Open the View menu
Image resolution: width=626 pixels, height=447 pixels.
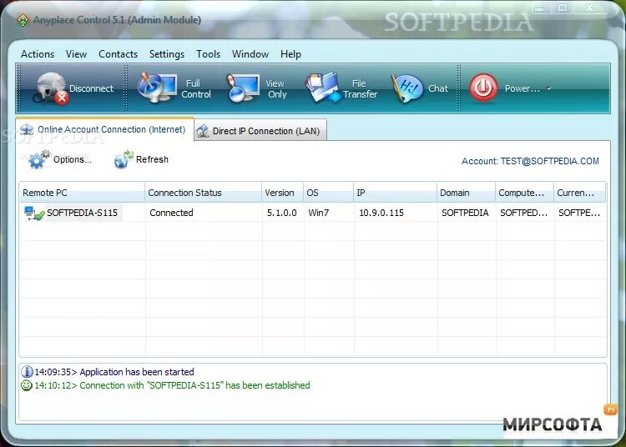pyautogui.click(x=76, y=54)
